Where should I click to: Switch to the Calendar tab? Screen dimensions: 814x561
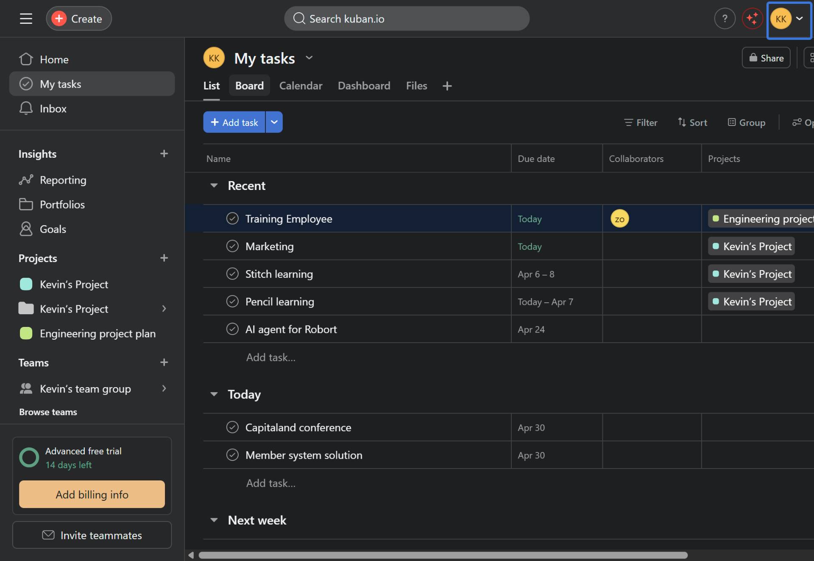(301, 86)
